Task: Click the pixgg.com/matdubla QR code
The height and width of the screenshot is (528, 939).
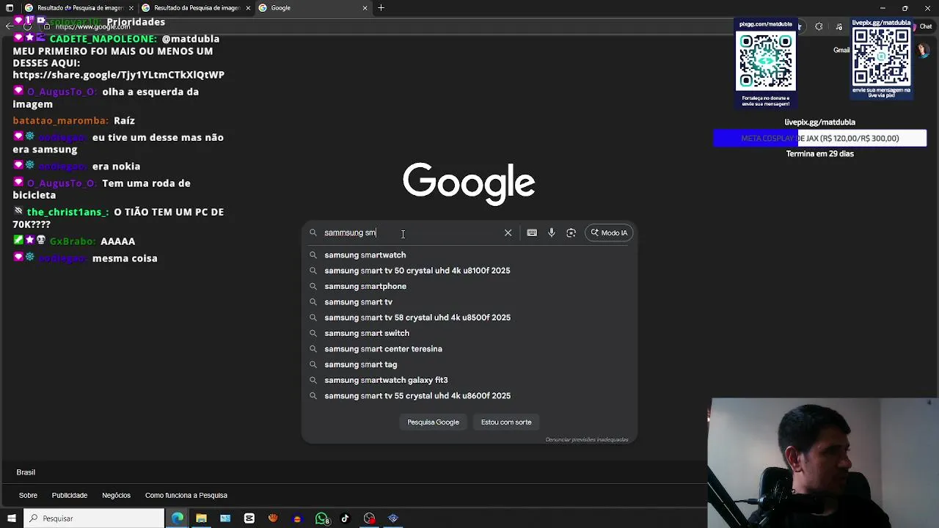Action: pyautogui.click(x=766, y=62)
